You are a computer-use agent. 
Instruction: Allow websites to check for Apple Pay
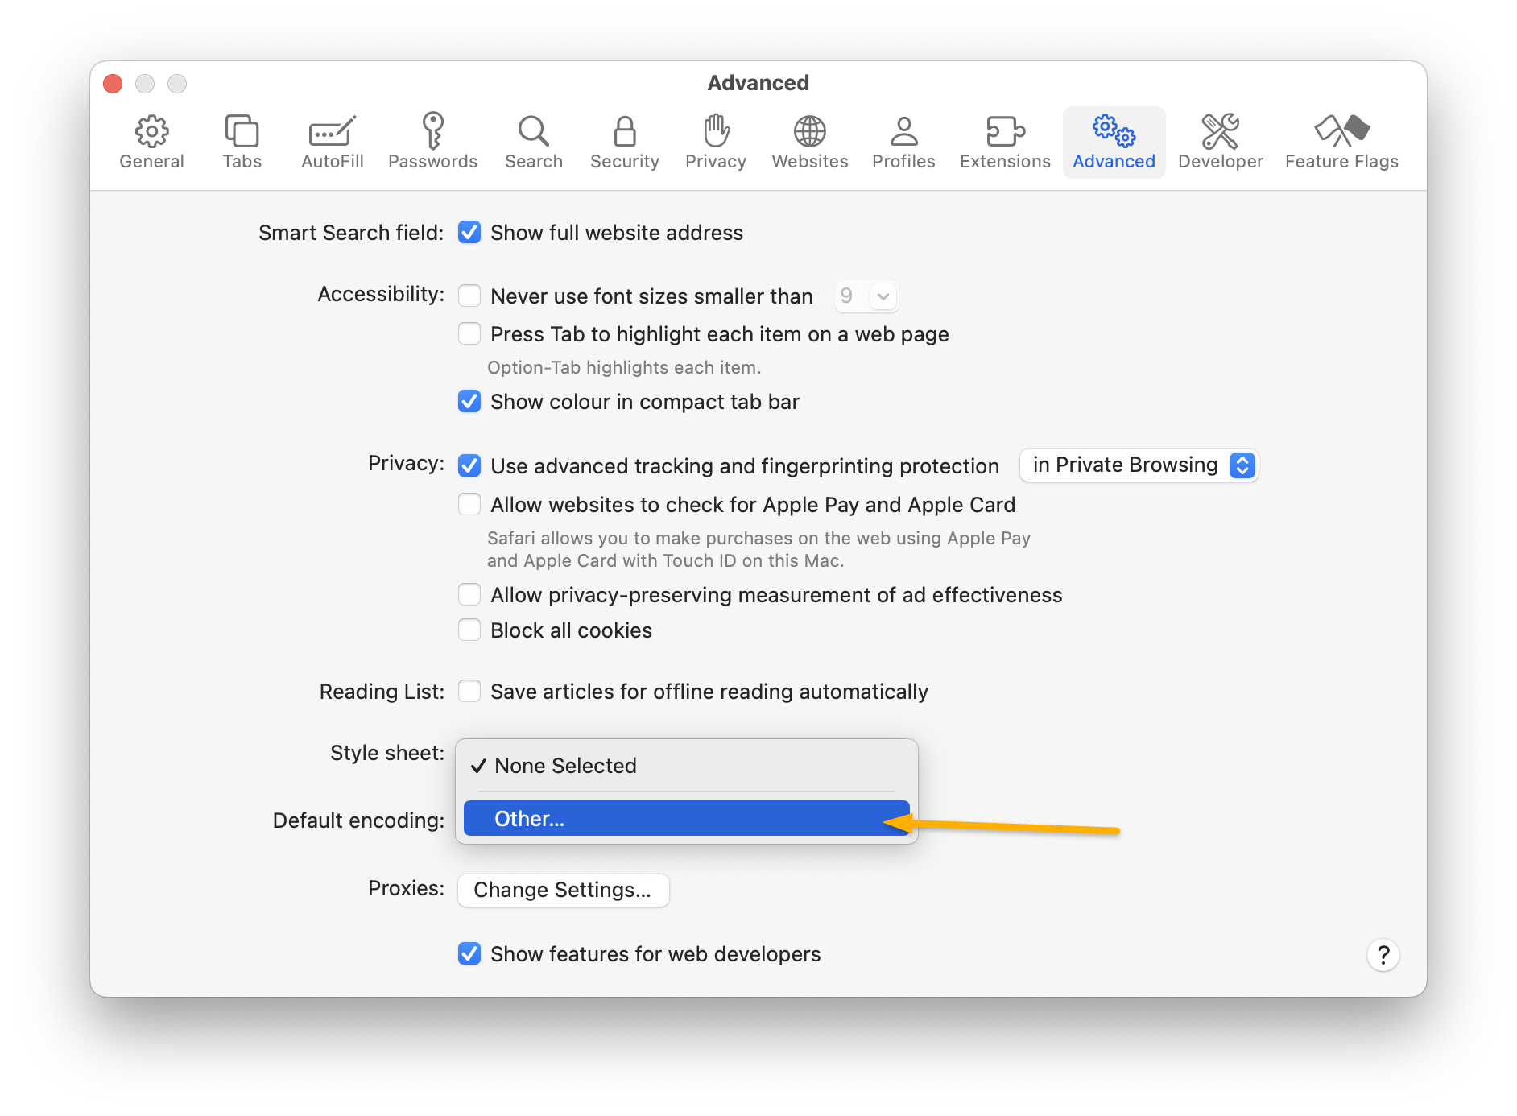(x=469, y=504)
